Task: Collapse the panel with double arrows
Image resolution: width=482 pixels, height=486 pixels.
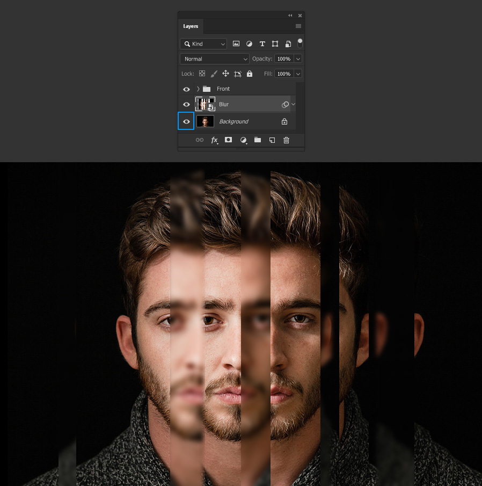Action: pos(290,15)
